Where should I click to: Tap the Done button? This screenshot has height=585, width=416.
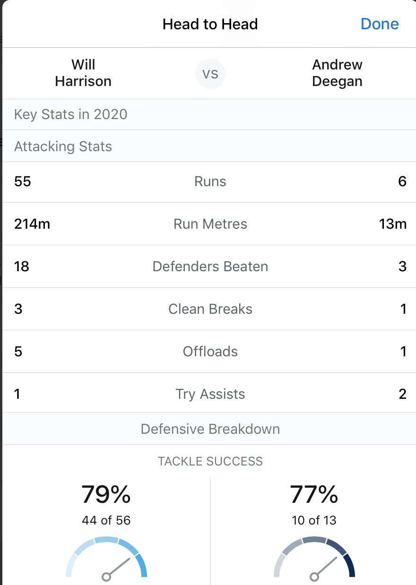(x=380, y=24)
